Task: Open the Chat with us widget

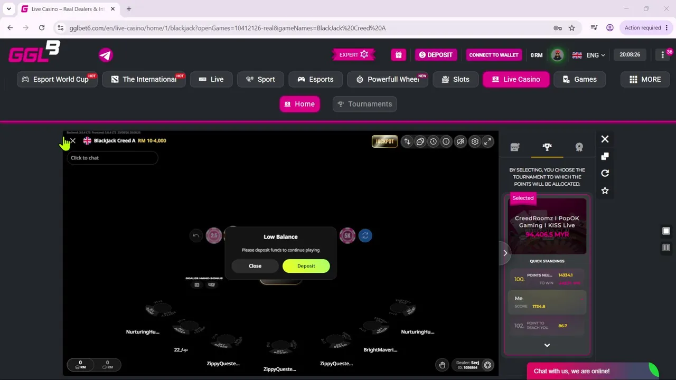Action: pos(593,371)
